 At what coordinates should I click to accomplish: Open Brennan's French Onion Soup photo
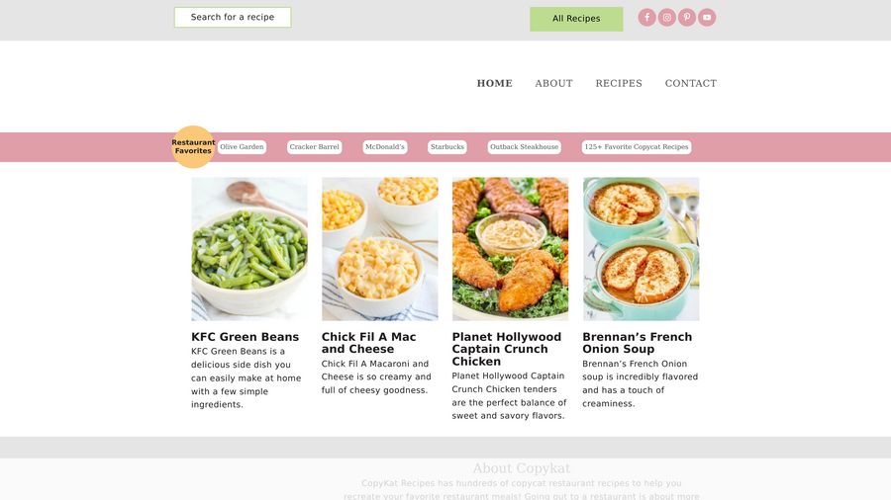point(641,249)
